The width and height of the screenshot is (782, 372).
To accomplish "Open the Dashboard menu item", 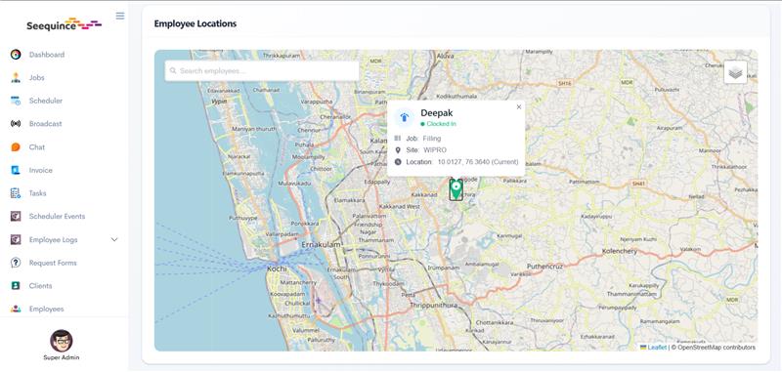I will tap(46, 55).
